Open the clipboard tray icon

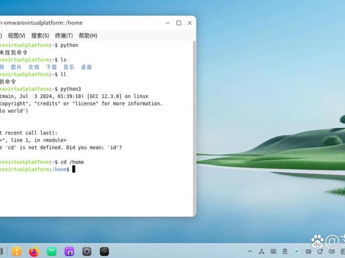click(285, 252)
